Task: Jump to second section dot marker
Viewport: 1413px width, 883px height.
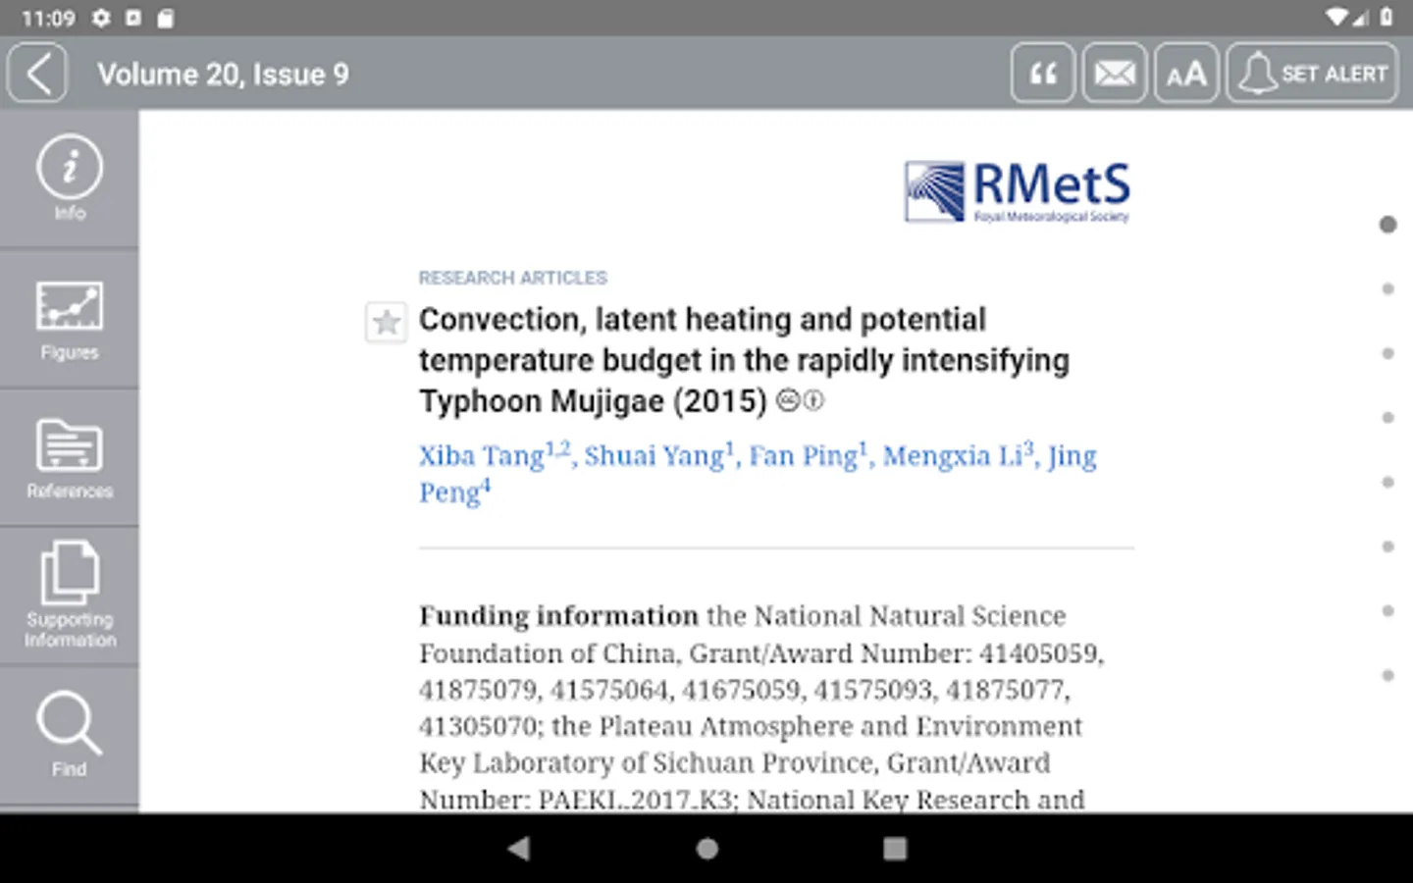Action: 1387,288
